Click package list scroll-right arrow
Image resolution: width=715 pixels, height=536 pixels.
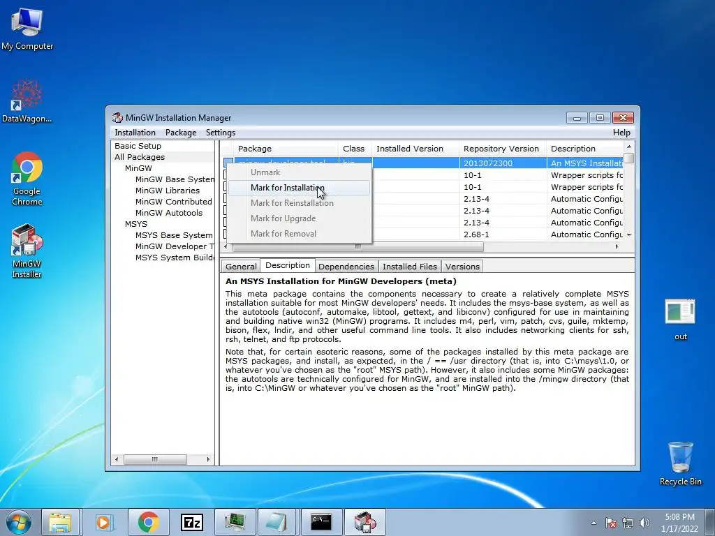tap(617, 246)
